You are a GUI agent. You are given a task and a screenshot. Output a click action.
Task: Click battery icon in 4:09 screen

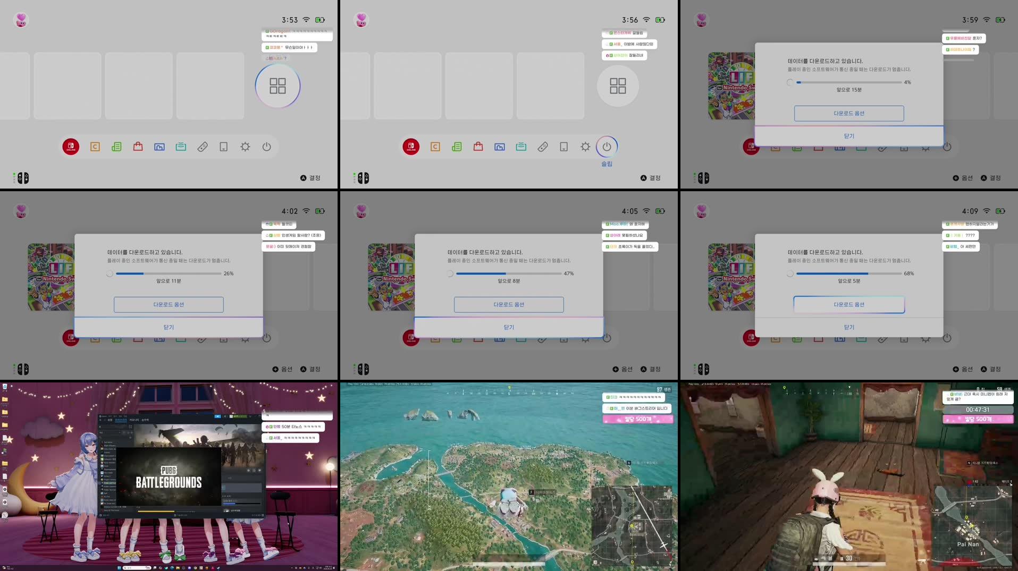[x=1000, y=211]
